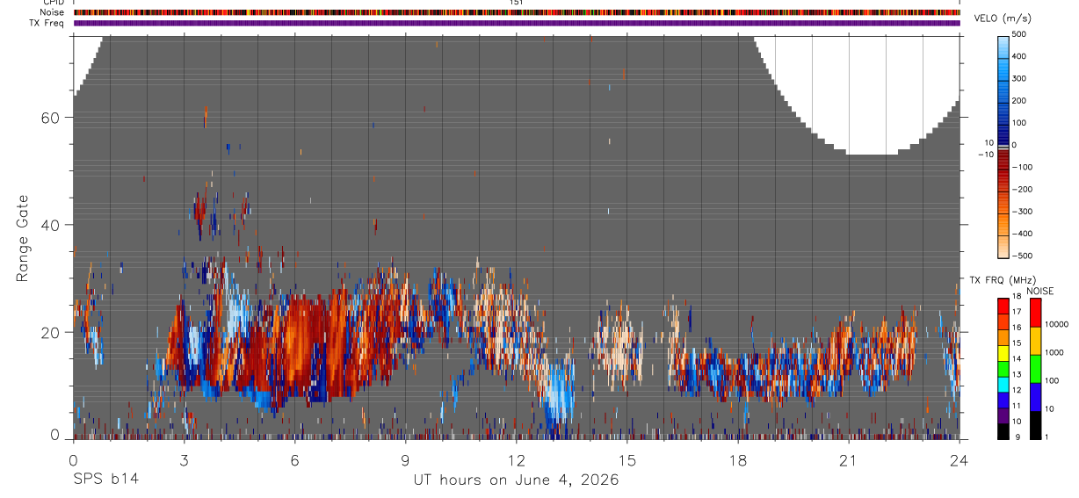Click the 15 tick on UT hours axis
Image resolution: width=1079 pixels, height=498 pixels.
click(x=627, y=459)
